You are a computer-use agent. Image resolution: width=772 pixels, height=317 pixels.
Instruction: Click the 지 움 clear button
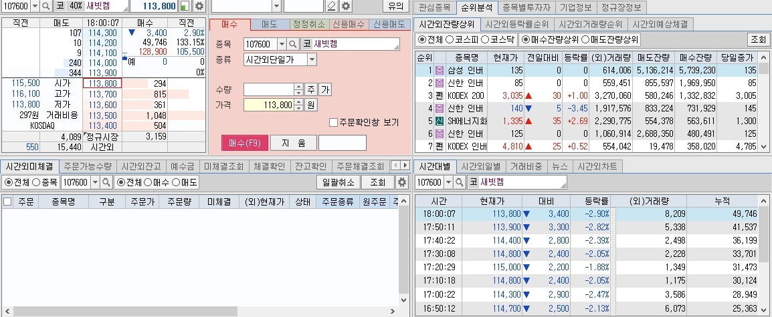[293, 143]
